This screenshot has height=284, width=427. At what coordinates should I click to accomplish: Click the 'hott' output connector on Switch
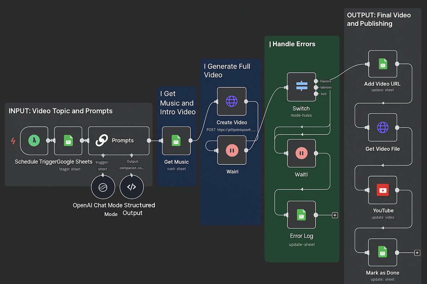[x=316, y=94]
